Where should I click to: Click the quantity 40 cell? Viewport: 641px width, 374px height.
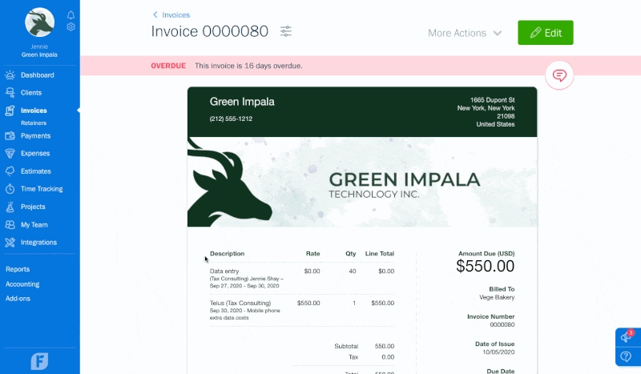click(353, 271)
